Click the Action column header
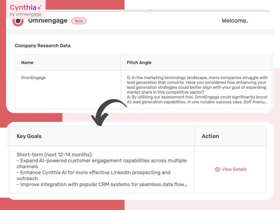280x210 pixels. coord(210,136)
